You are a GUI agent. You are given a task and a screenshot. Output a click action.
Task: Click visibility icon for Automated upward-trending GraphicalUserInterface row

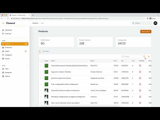[x=140, y=66]
